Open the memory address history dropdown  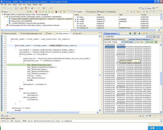(x=147, y=37)
